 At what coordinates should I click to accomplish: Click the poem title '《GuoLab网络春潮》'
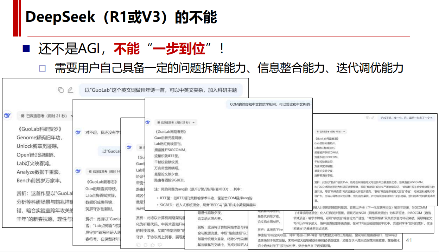326,139
